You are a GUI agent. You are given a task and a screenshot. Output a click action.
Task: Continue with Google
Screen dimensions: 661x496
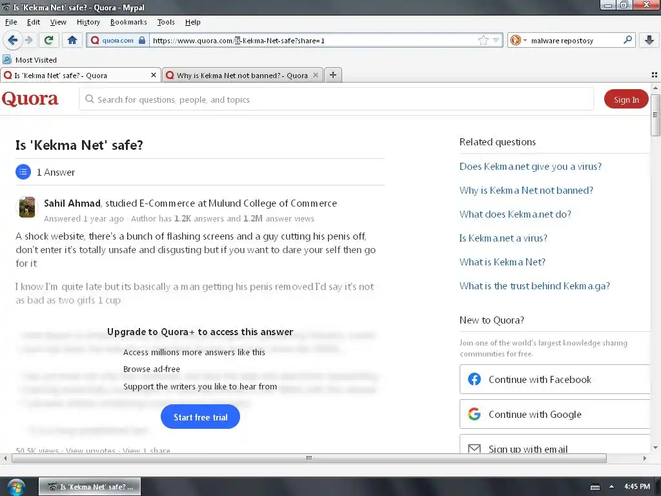[x=555, y=414]
